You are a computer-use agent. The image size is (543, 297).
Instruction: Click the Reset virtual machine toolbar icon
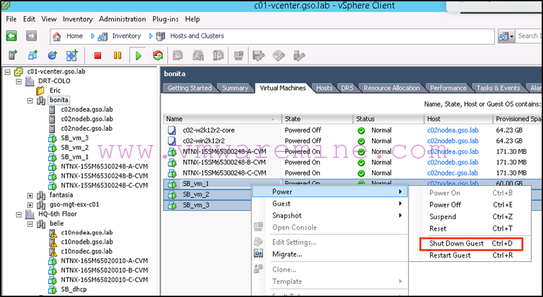(158, 55)
